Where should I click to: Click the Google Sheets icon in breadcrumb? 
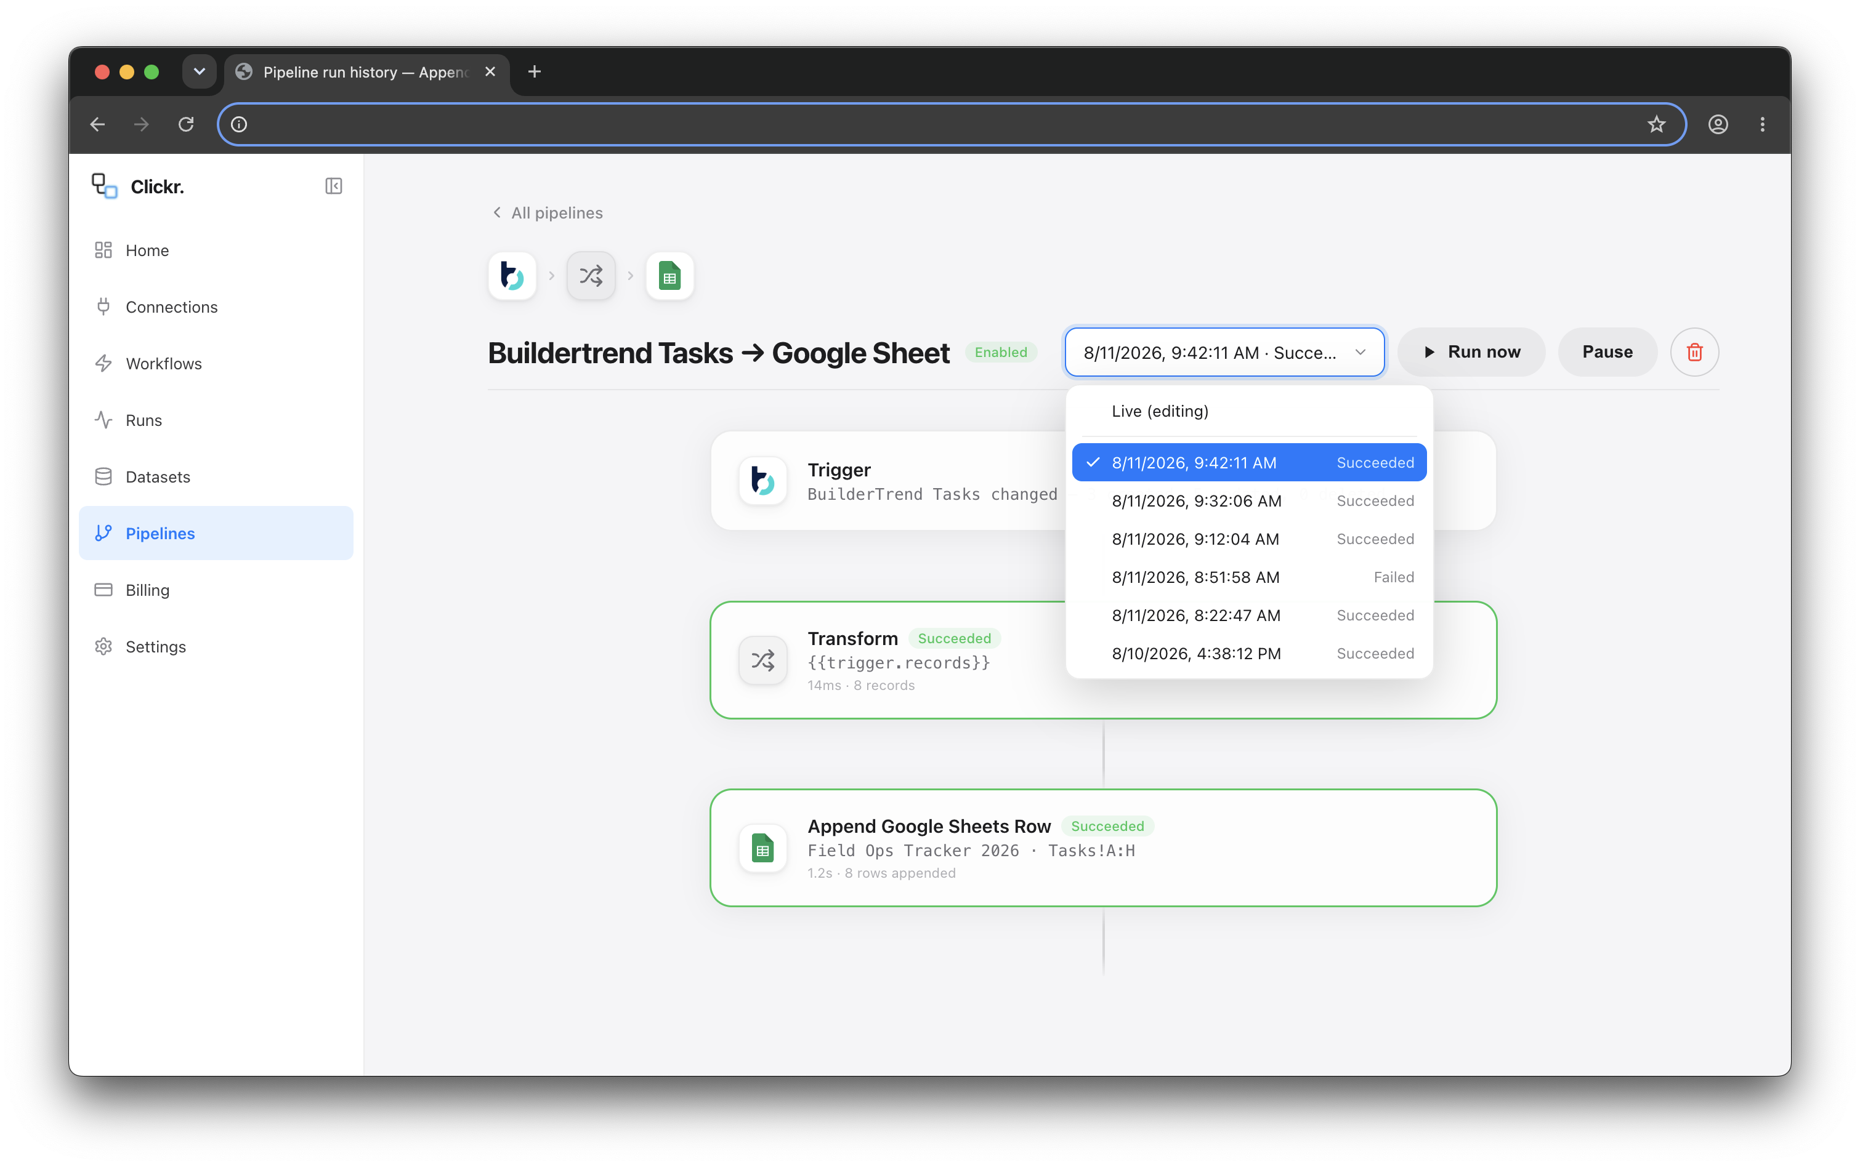coord(669,276)
